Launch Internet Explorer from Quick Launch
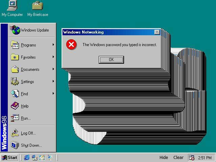The width and height of the screenshot is (216, 162). [26, 157]
